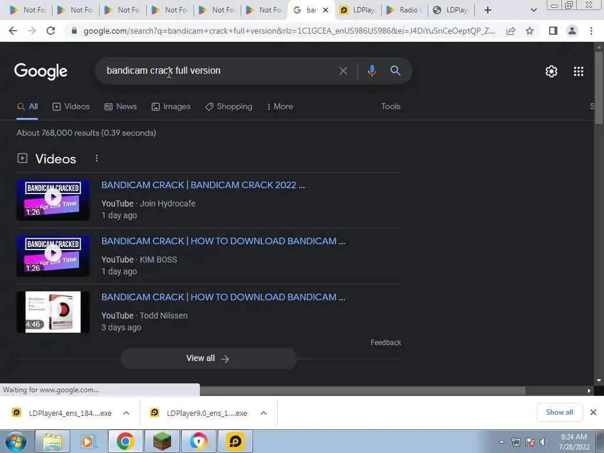Click View all videos button
Image resolution: width=604 pixels, height=453 pixels.
coord(208,359)
